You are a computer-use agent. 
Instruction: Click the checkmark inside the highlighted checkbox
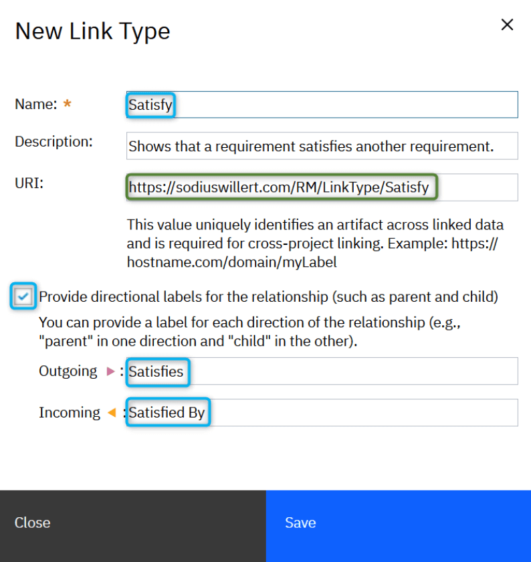pyautogui.click(x=23, y=296)
